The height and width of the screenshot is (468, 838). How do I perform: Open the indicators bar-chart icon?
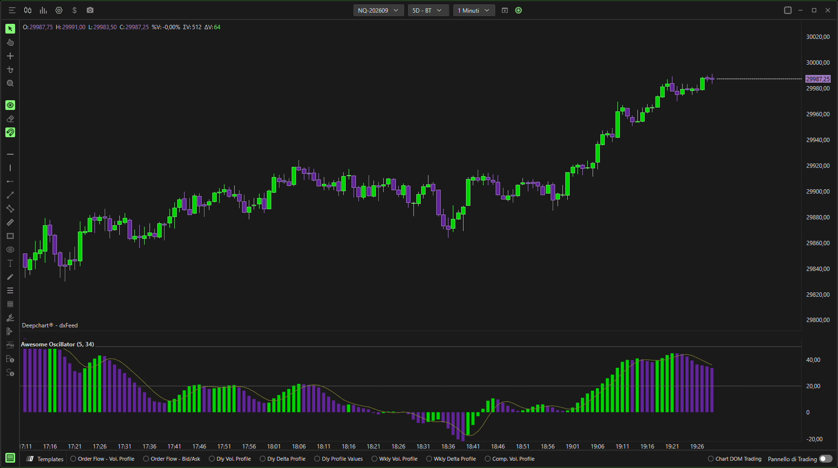43,10
